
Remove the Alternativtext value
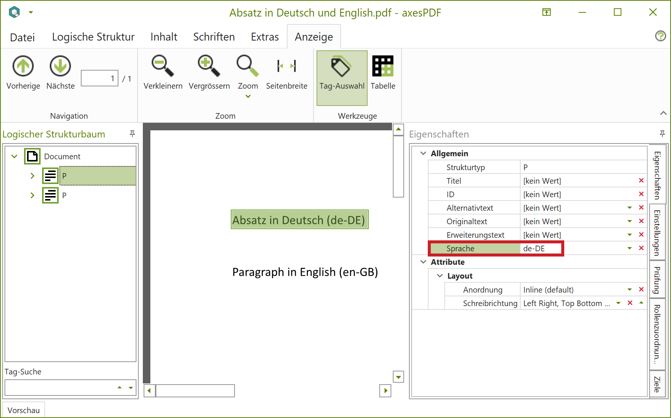pos(641,208)
